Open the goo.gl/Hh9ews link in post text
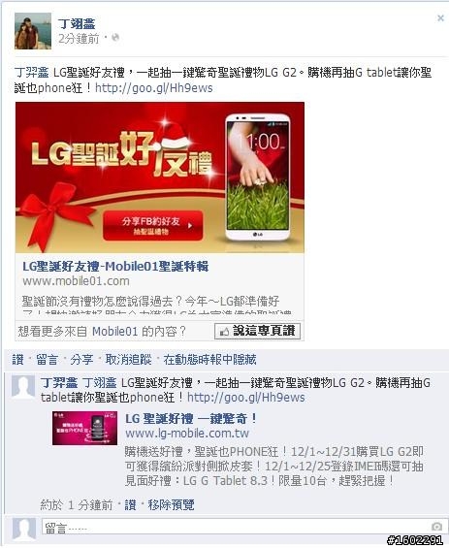449x548 pixels. pyautogui.click(x=154, y=87)
